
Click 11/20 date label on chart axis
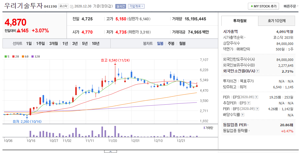click(x=113, y=141)
